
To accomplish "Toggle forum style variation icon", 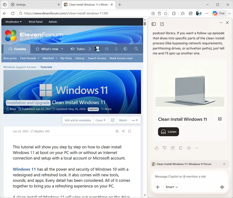I will tap(125, 49).
